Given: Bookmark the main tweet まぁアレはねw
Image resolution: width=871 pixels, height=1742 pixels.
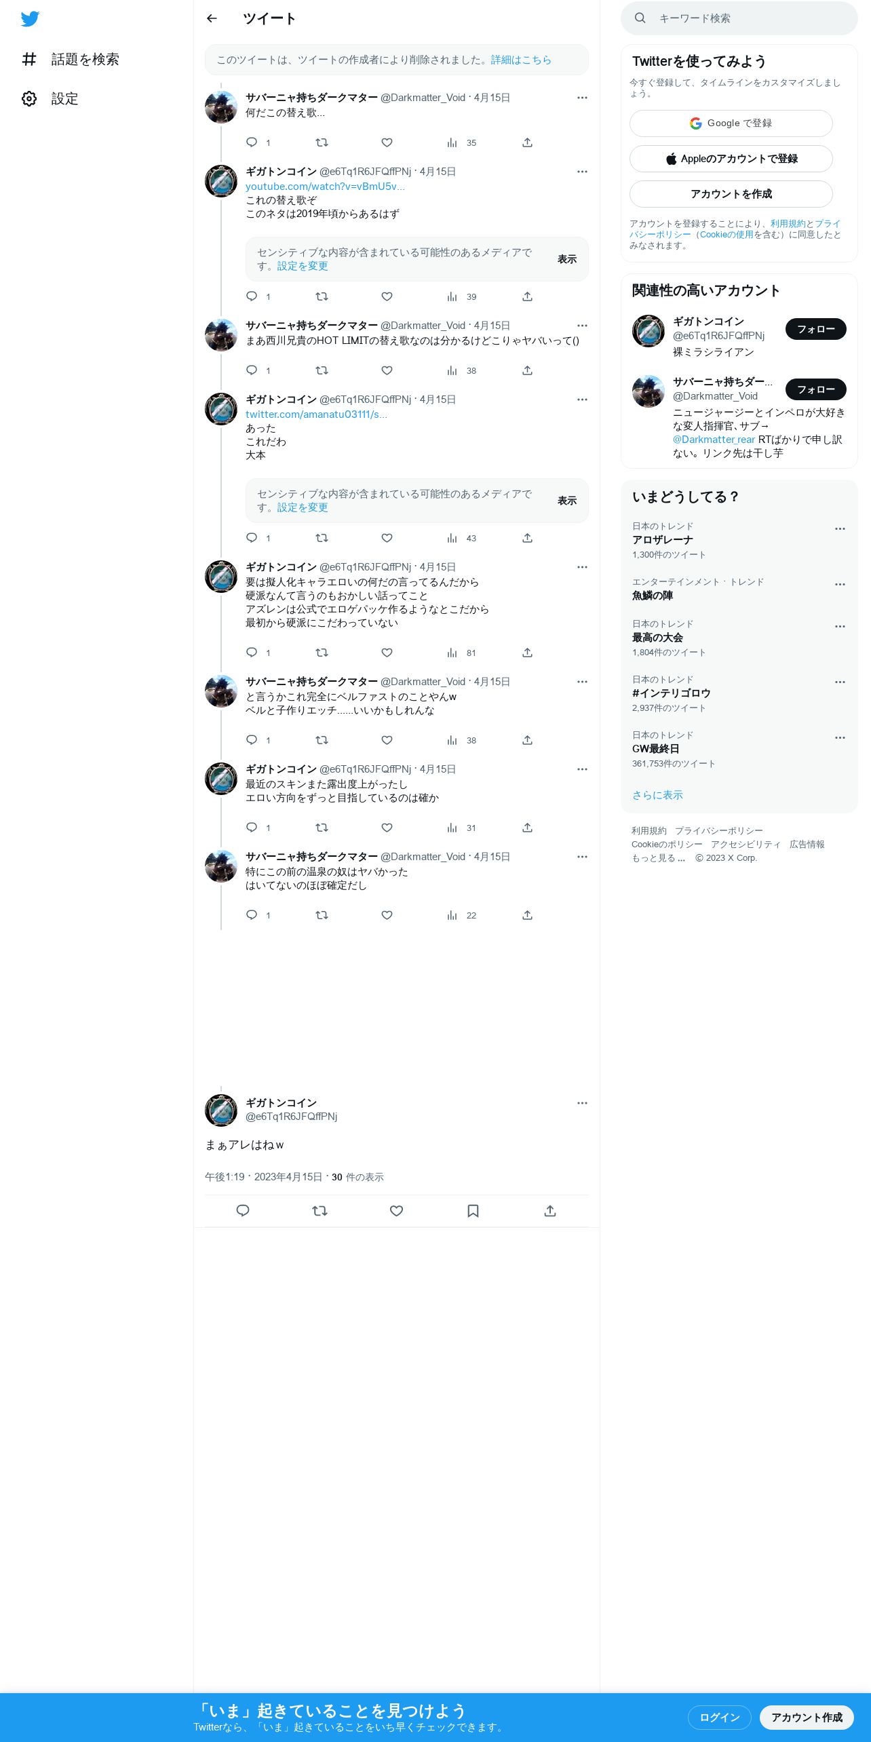Looking at the screenshot, I should (x=473, y=1211).
